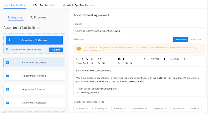Toggle bold formatting in message editor
This screenshot has width=208, height=114.
coord(77,59)
